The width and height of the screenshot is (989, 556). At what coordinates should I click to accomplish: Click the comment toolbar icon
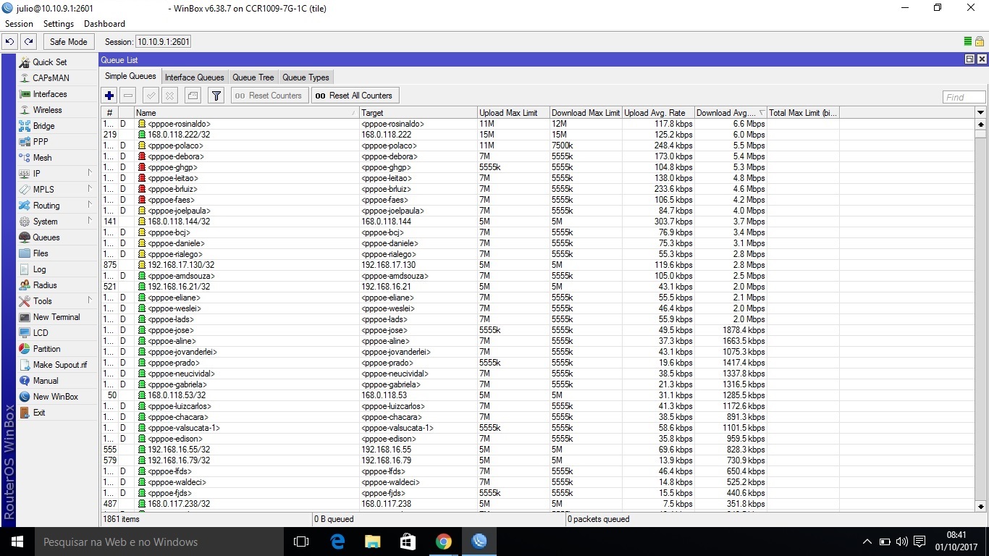pyautogui.click(x=193, y=96)
